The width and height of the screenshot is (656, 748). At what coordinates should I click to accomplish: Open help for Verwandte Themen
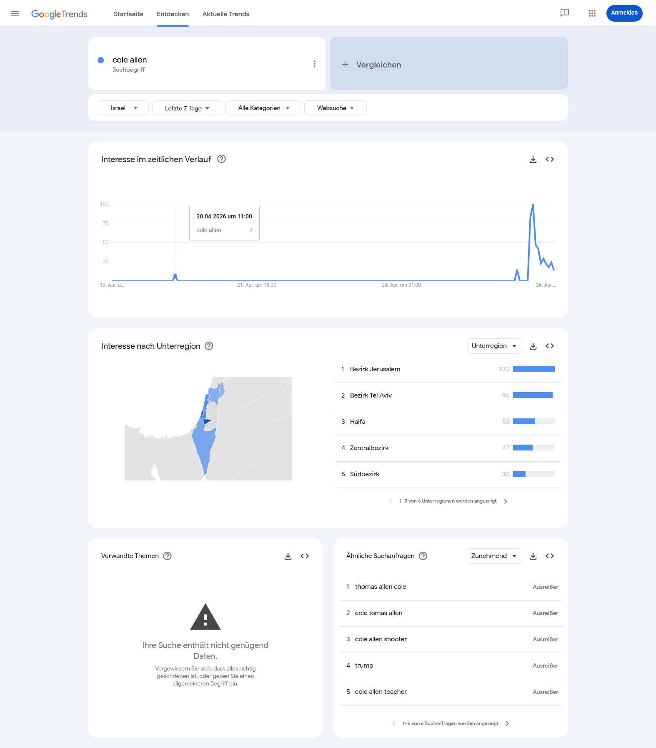coord(167,556)
